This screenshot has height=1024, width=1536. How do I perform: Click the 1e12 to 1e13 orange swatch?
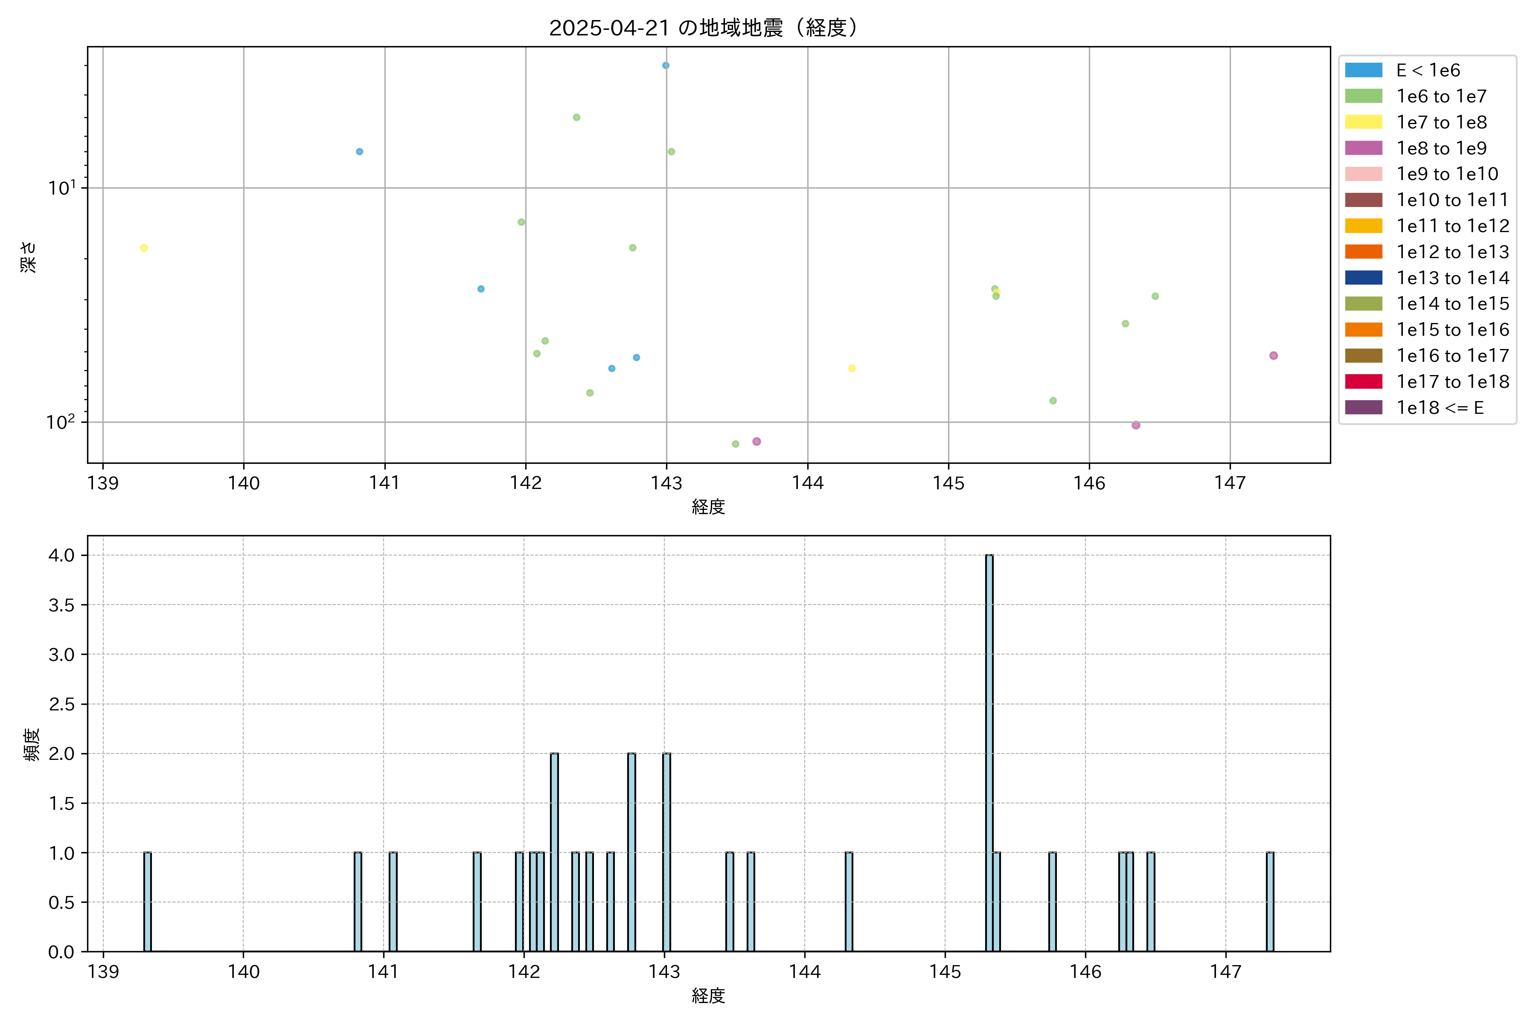coord(1363,251)
